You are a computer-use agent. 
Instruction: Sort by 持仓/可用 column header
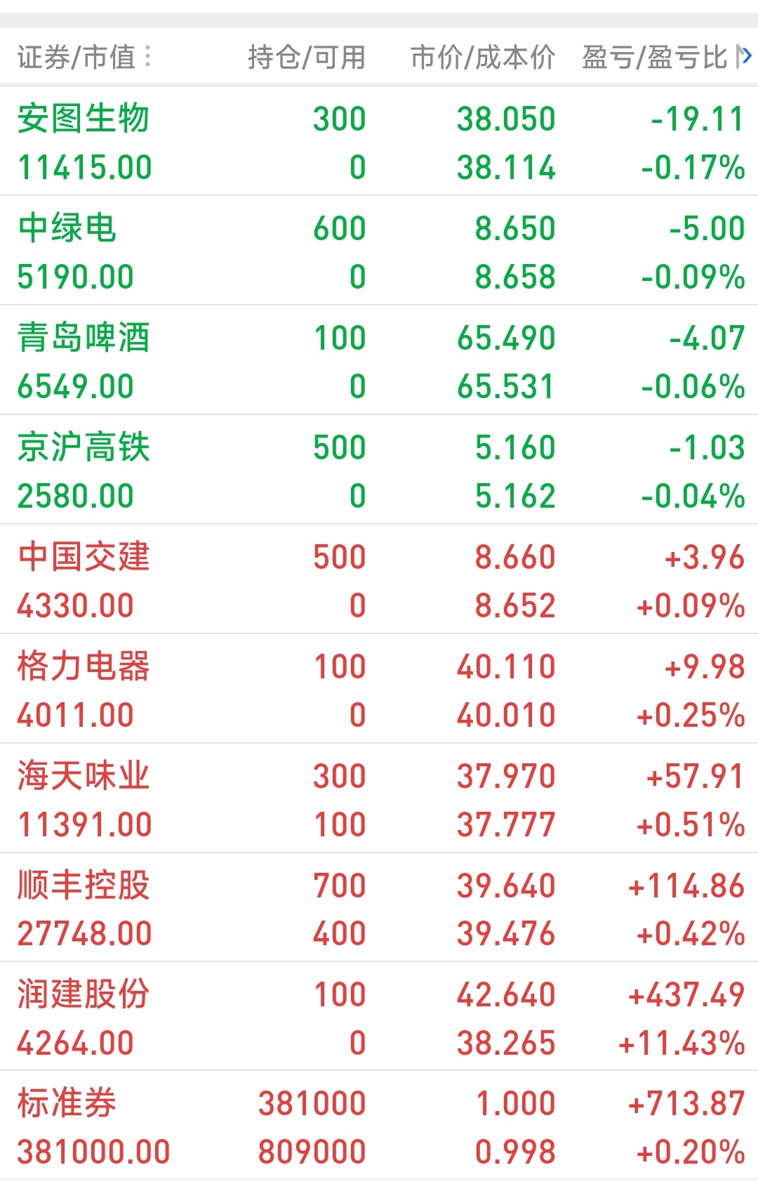coord(307,57)
